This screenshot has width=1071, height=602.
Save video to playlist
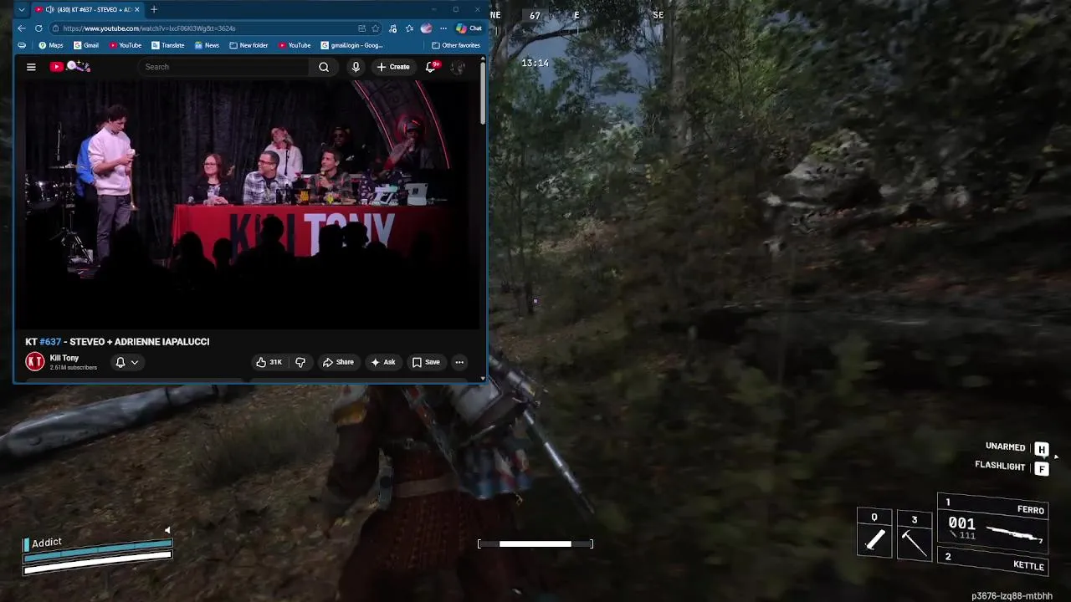coord(426,362)
